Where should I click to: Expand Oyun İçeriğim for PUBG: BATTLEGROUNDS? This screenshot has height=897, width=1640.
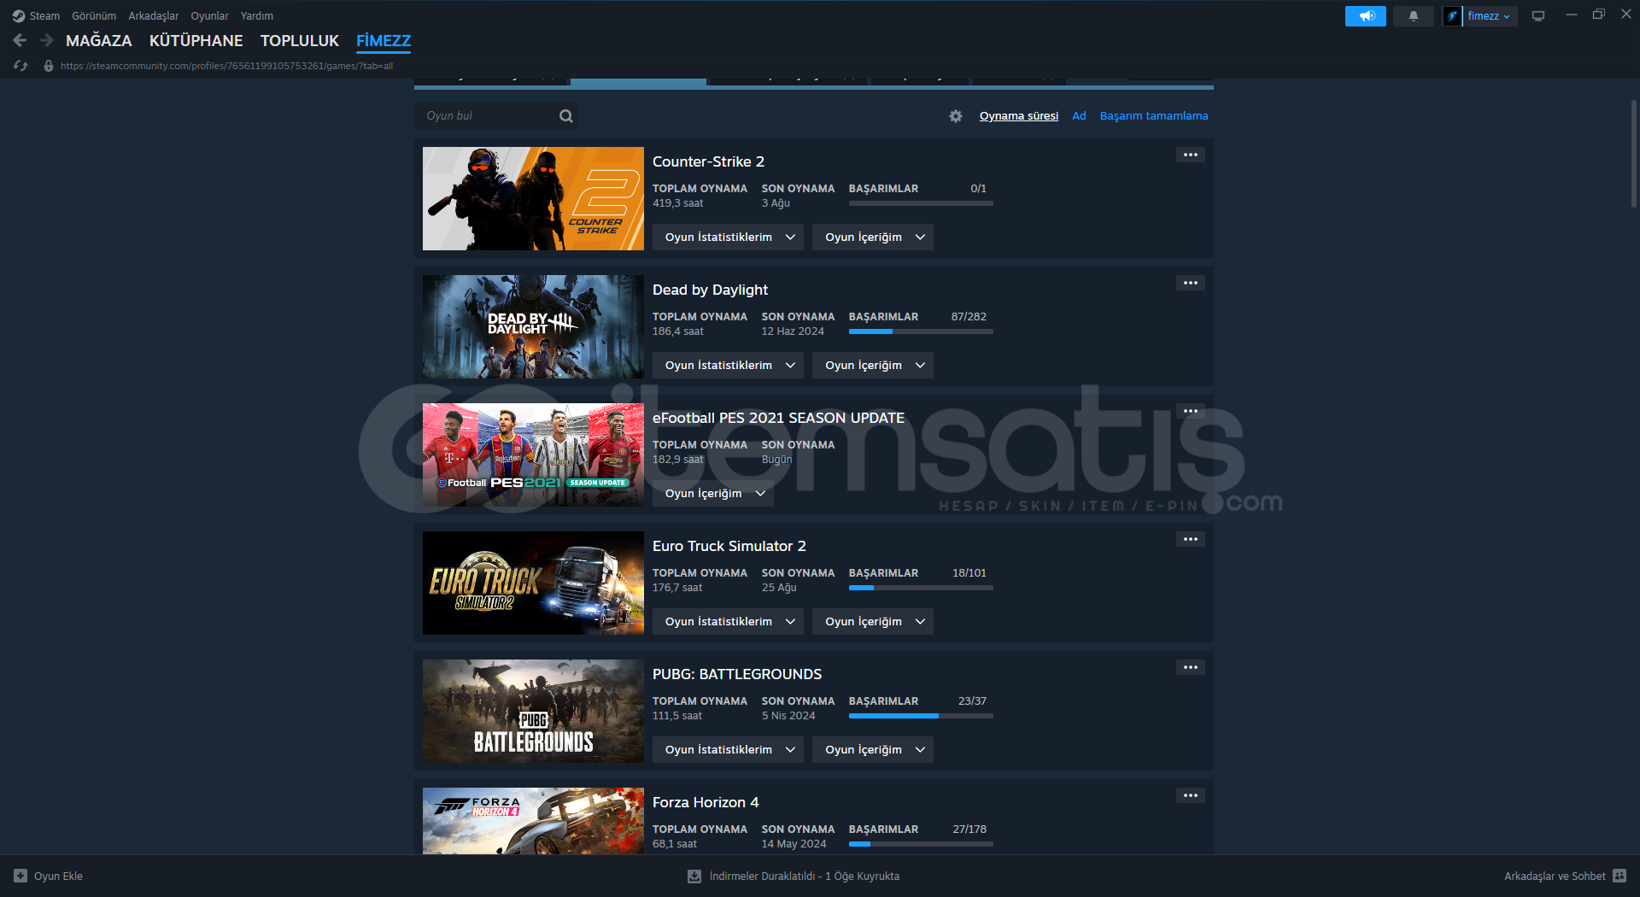pyautogui.click(x=873, y=750)
